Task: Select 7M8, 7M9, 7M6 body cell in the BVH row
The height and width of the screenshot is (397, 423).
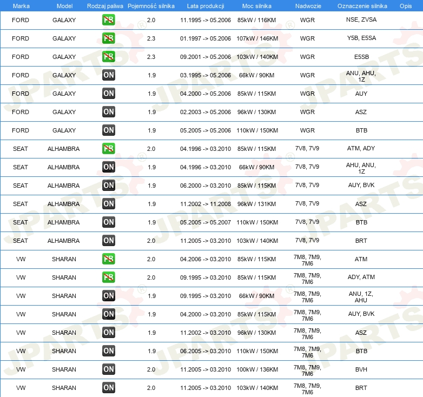Action: click(x=307, y=370)
